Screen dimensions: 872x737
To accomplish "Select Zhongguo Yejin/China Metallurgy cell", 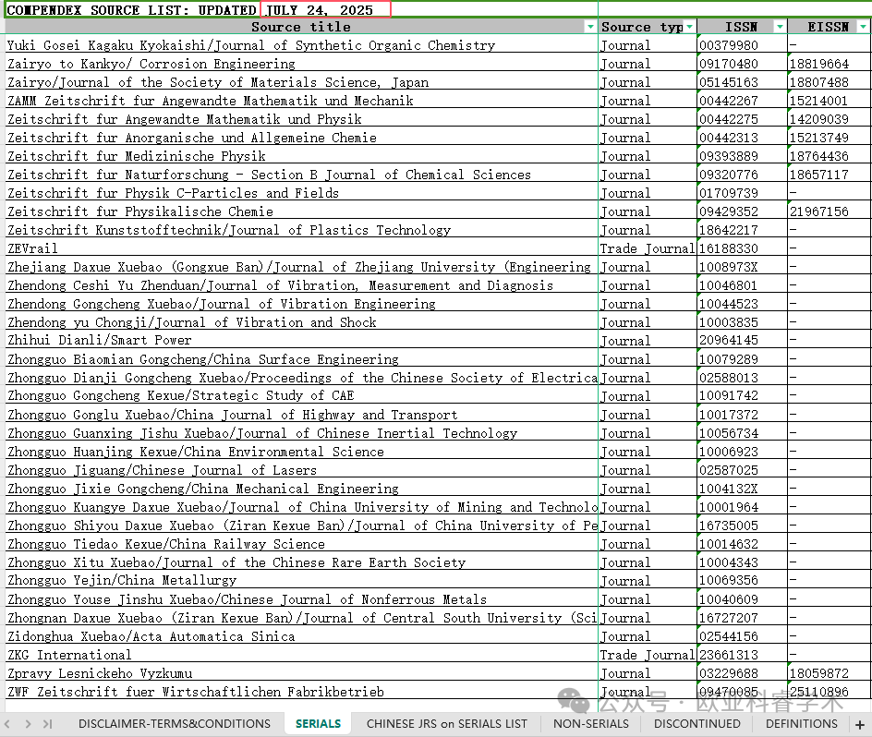I will [301, 580].
